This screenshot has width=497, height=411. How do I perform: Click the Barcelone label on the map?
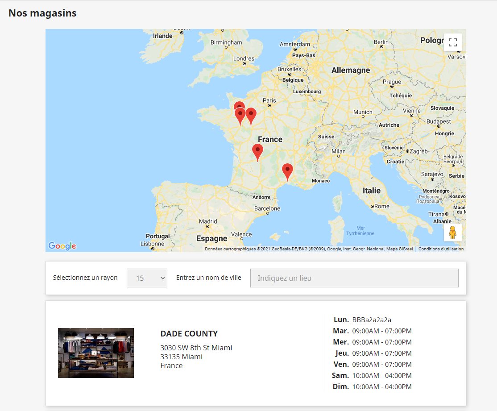coord(267,208)
